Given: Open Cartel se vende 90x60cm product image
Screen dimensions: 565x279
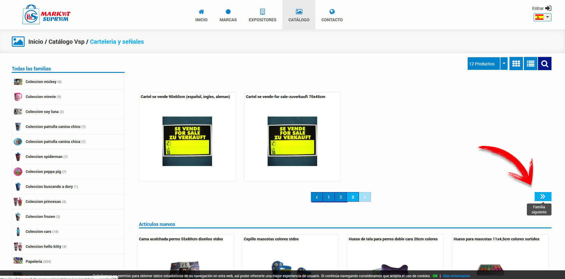Looking at the screenshot, I should click(187, 141).
